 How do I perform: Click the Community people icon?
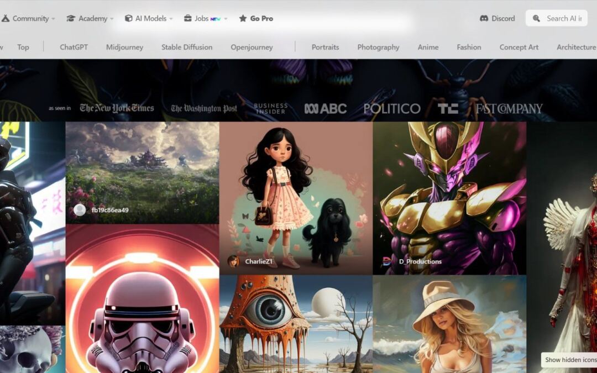point(6,18)
